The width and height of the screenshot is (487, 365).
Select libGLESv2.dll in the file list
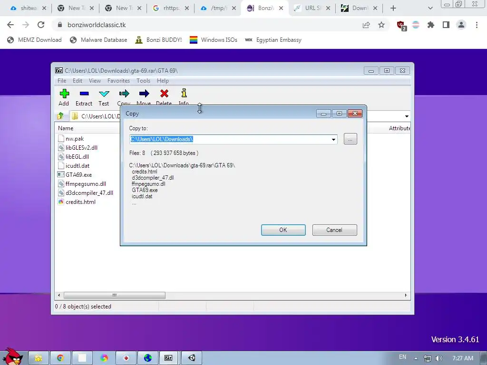tap(78, 148)
